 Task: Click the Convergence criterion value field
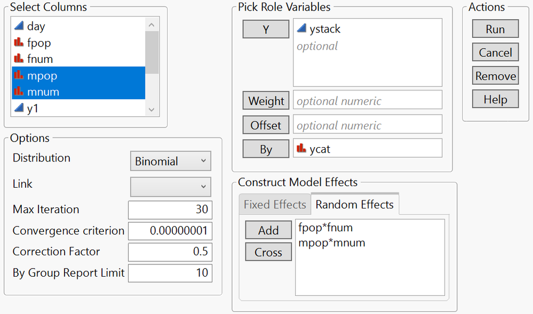(170, 231)
